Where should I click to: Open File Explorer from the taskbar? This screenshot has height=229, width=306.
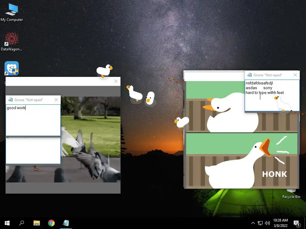coord(36,223)
